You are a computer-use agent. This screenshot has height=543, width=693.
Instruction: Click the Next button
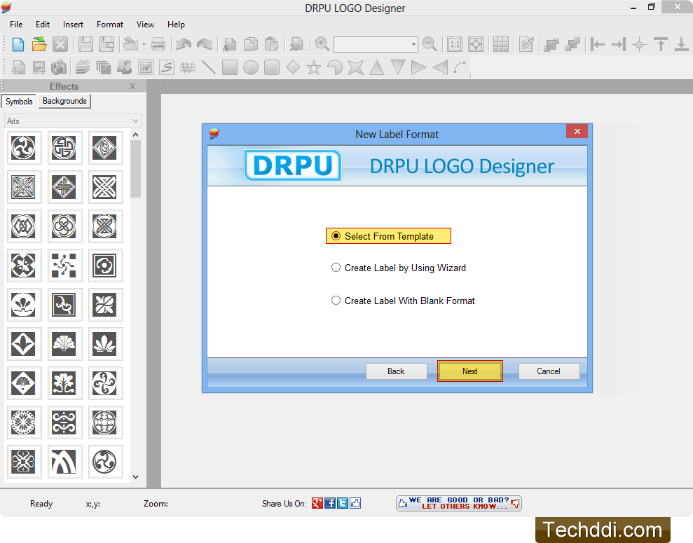tap(469, 371)
